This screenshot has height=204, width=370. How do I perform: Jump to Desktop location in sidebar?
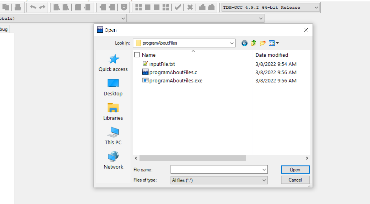pos(113,88)
